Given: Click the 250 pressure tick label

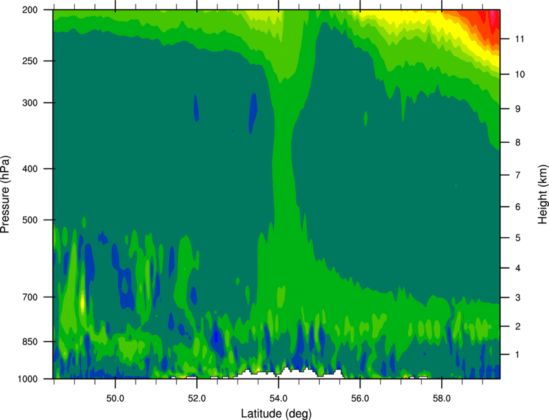Looking at the screenshot, I should click(30, 61).
